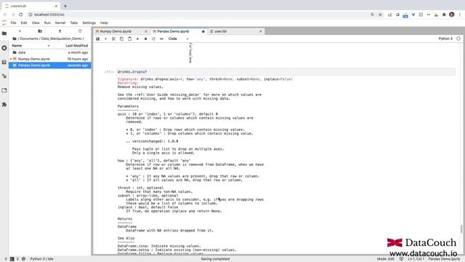Open the Tabs menu
This screenshot has width=465, height=262.
point(74,23)
